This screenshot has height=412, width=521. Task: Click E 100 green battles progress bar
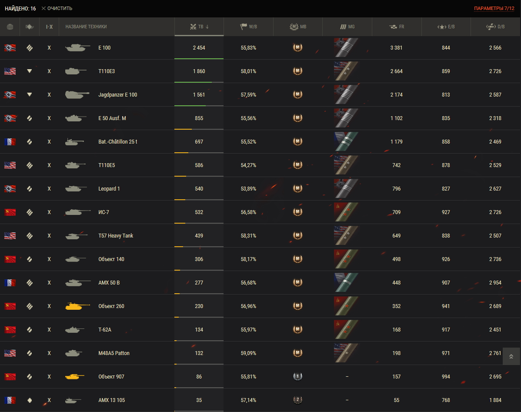[x=199, y=59]
